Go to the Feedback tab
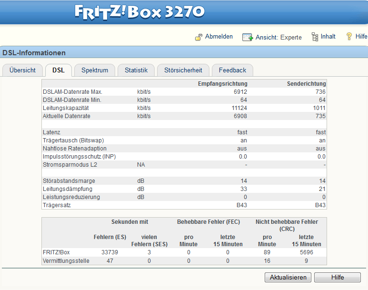Image resolution: width=368 pixels, height=290 pixels. [232, 70]
